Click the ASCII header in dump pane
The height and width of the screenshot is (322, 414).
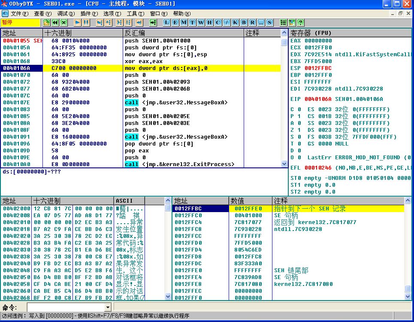130,200
